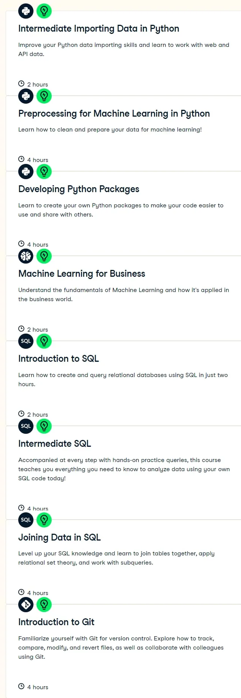The image size is (241, 698).
Task: Open Joining Data in SQL course
Action: (x=59, y=538)
